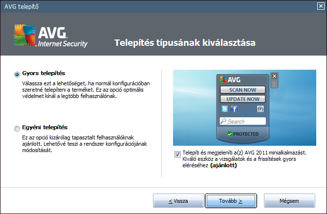Click the text 'Válassza ezt a lehetőséget'
This screenshot has width=327, height=214.
(54, 83)
